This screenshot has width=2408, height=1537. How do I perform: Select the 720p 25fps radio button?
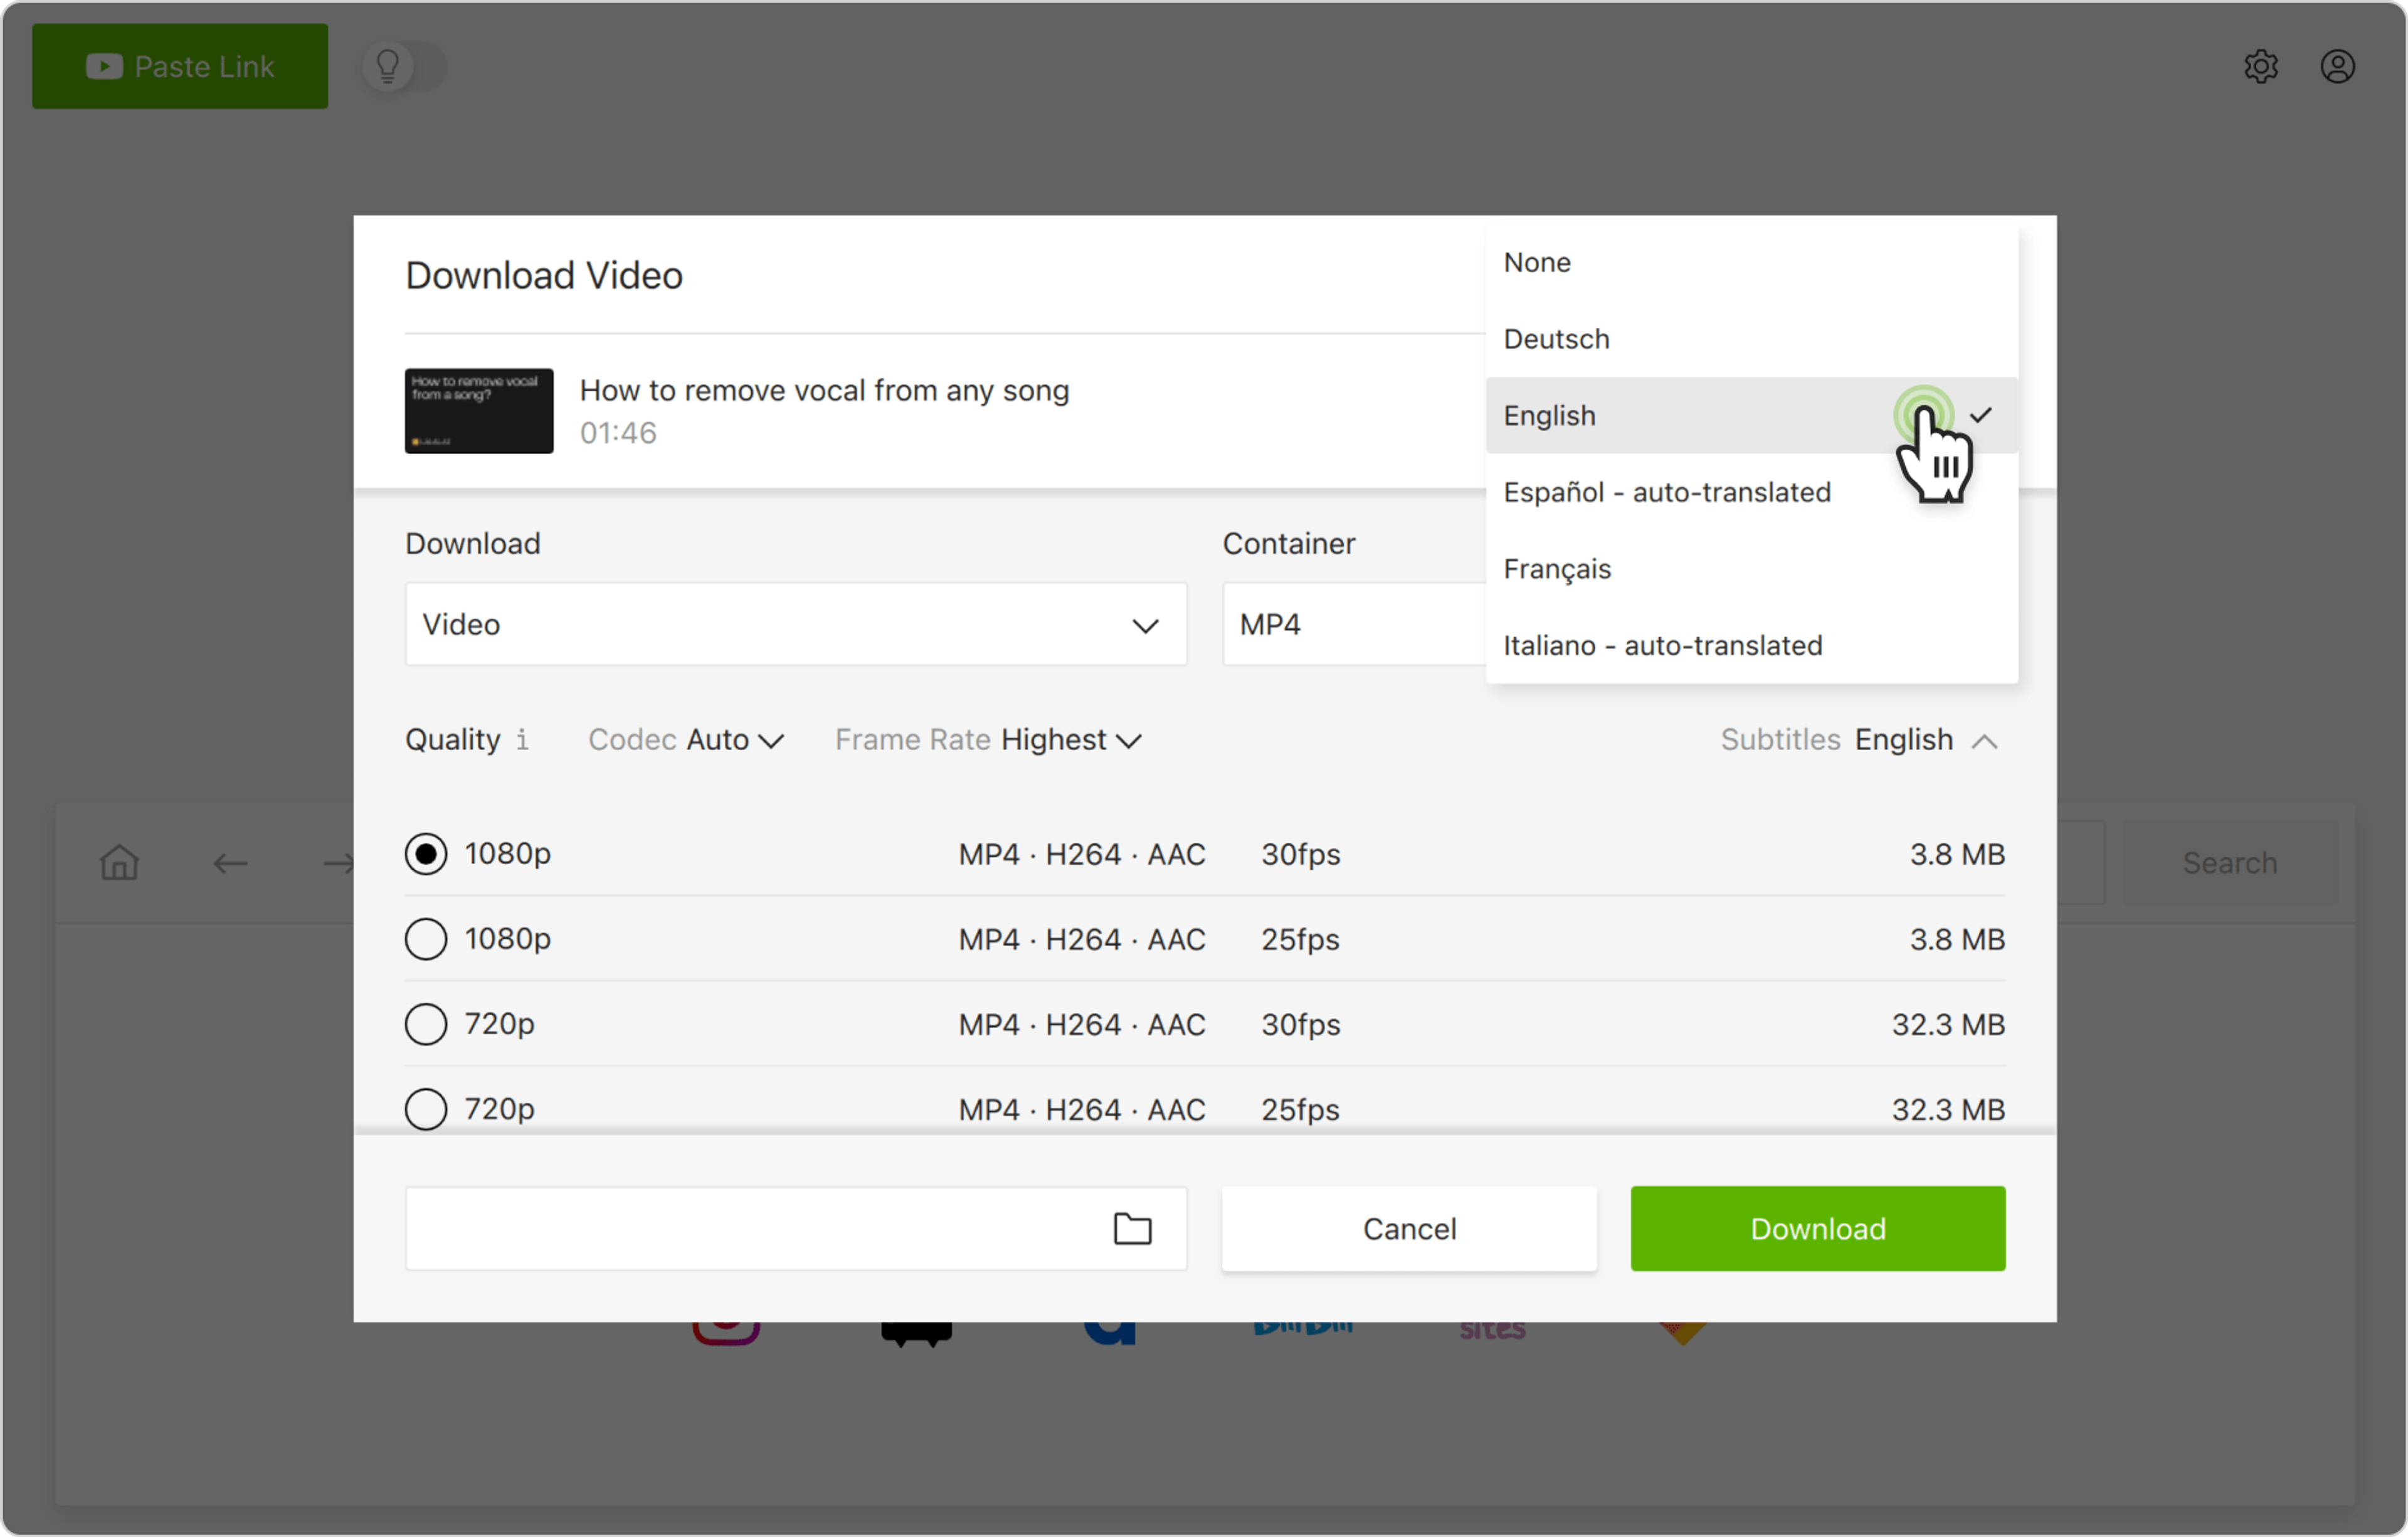(x=426, y=1108)
